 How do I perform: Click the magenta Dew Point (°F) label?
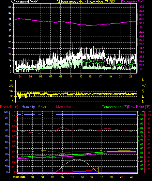[139, 107]
